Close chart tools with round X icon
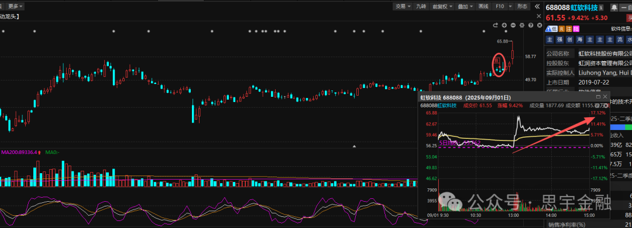 click(539, 25)
